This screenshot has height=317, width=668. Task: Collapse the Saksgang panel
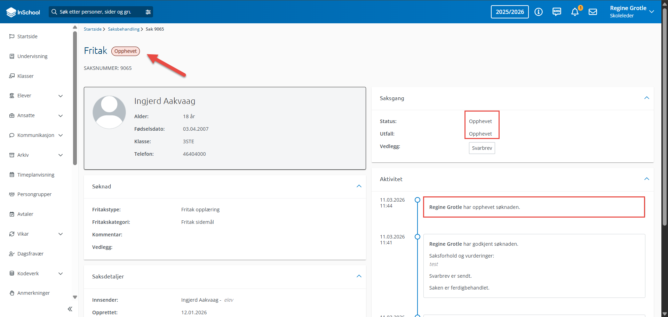click(x=647, y=98)
